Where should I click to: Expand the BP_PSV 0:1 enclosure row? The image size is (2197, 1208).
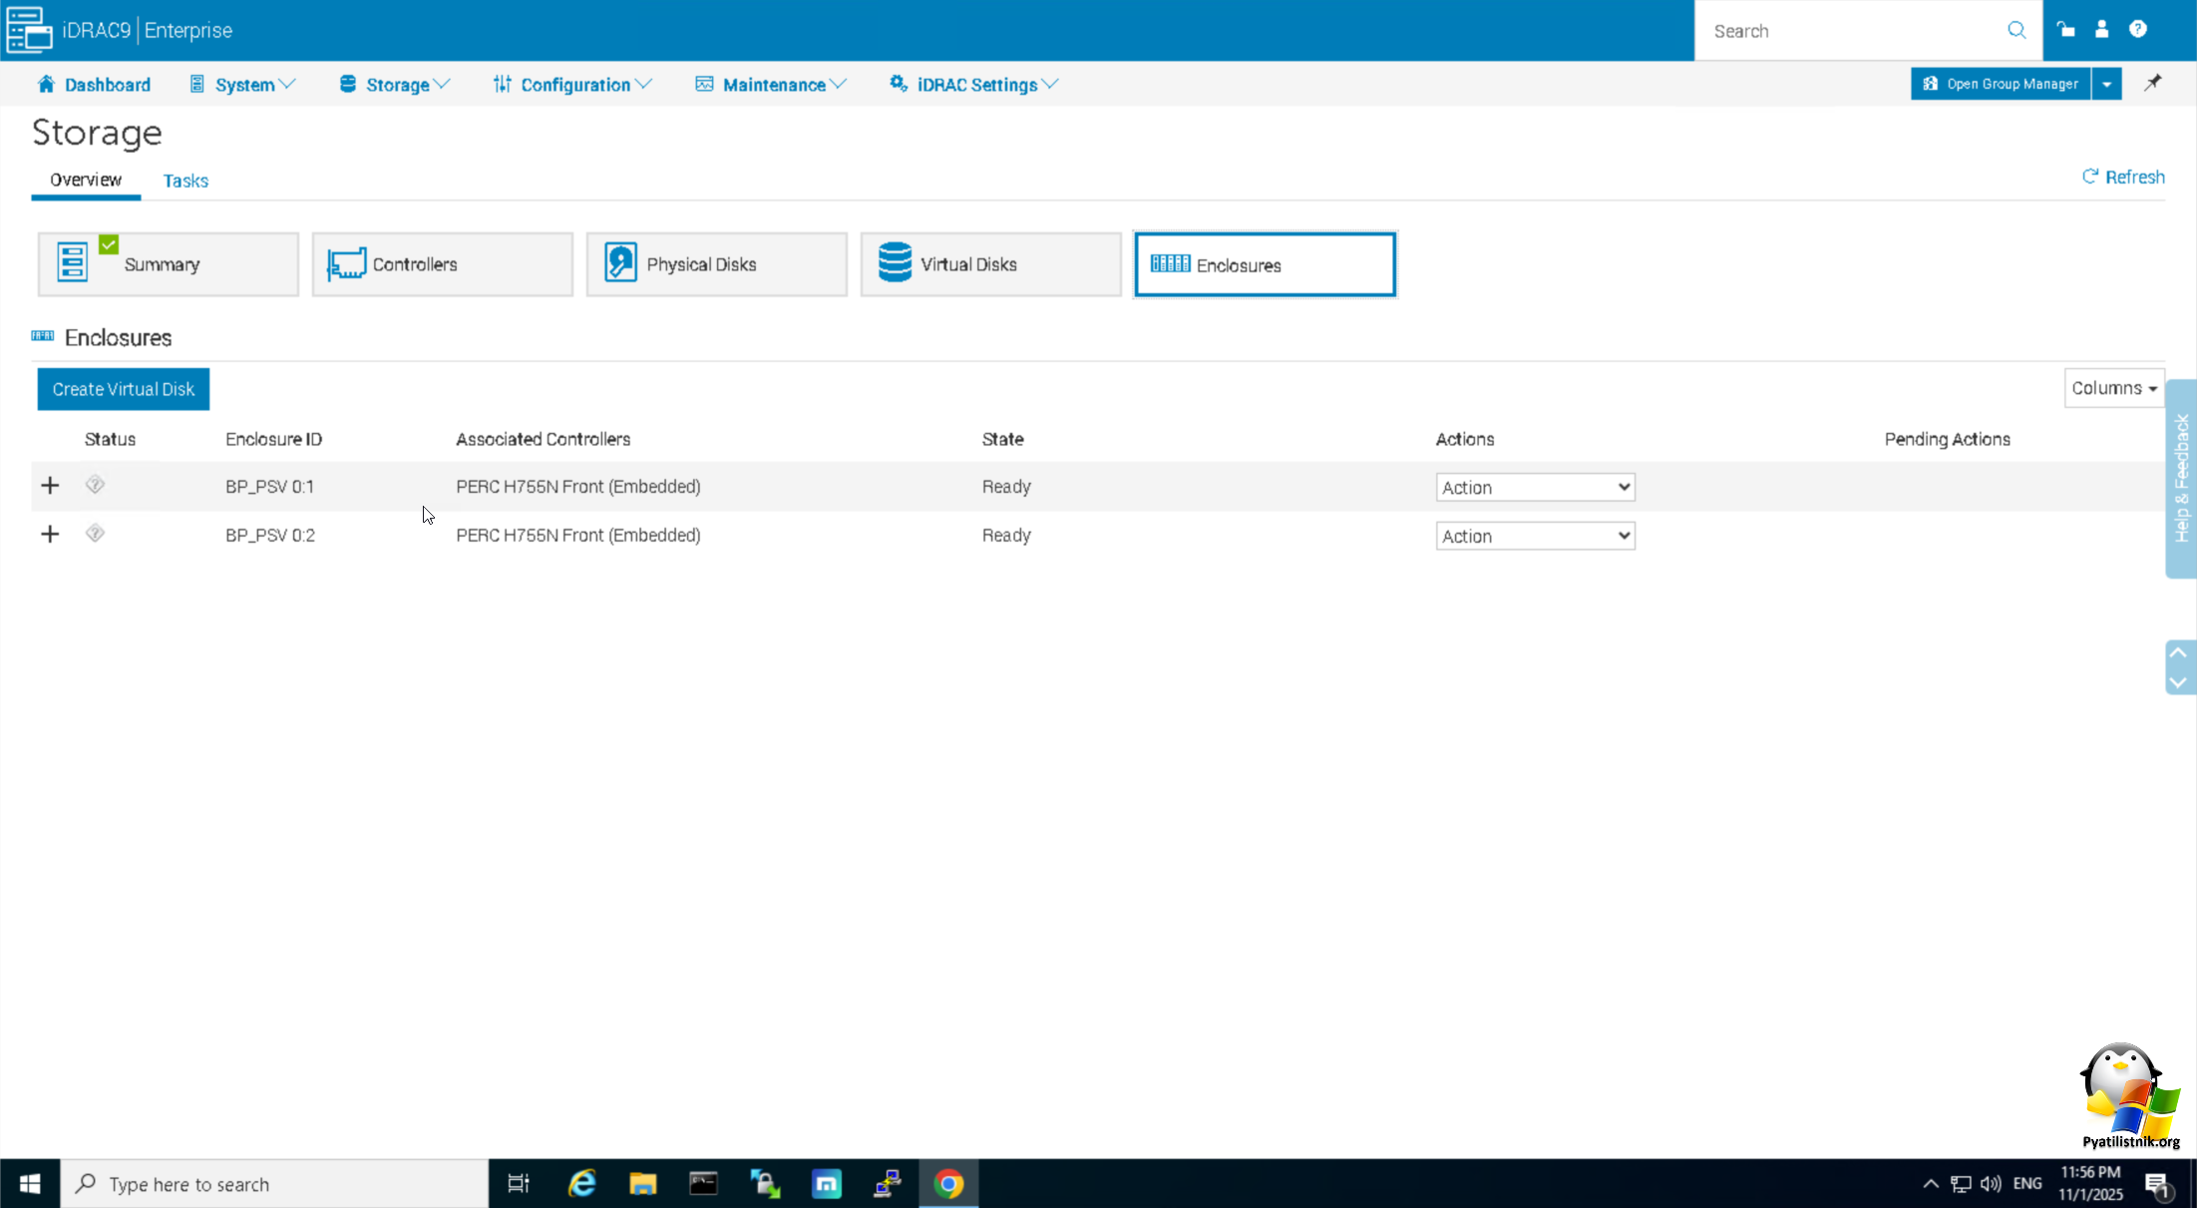50,486
